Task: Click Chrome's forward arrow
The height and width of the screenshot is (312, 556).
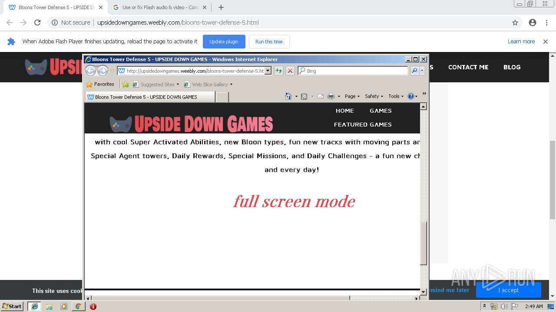Action: point(23,23)
